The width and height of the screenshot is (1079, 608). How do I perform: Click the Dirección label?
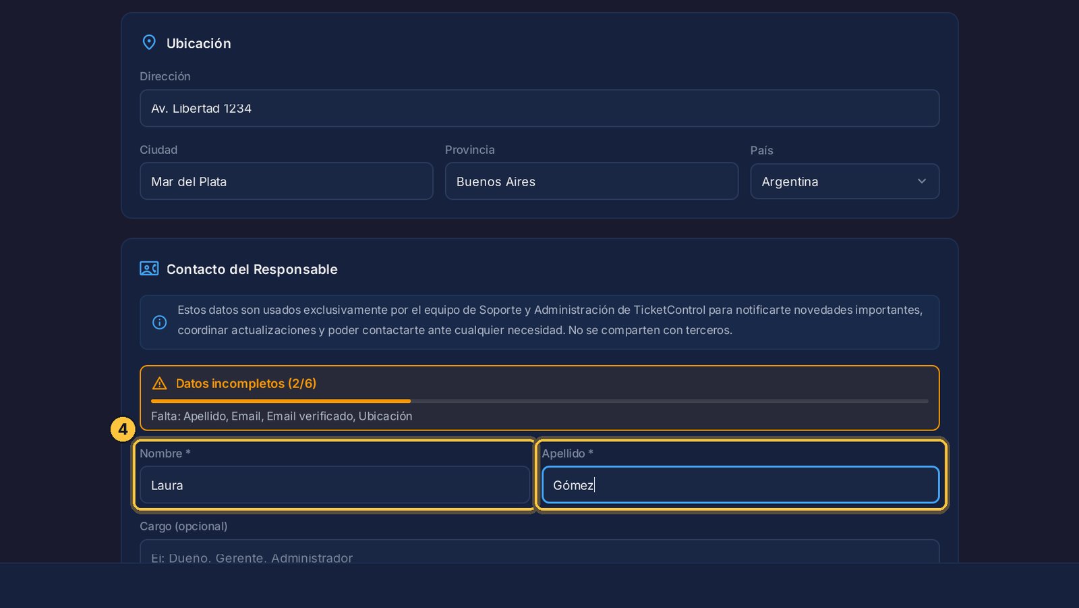click(x=165, y=76)
